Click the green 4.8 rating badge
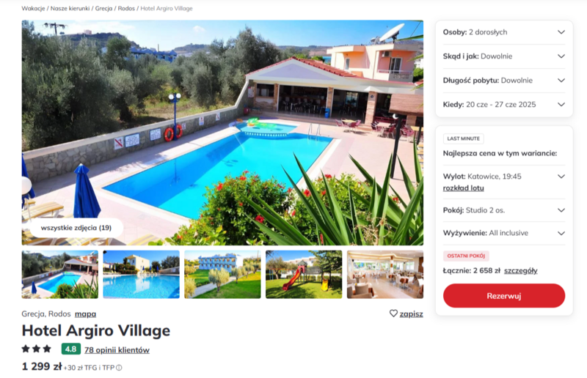The height and width of the screenshot is (378, 587). point(70,349)
